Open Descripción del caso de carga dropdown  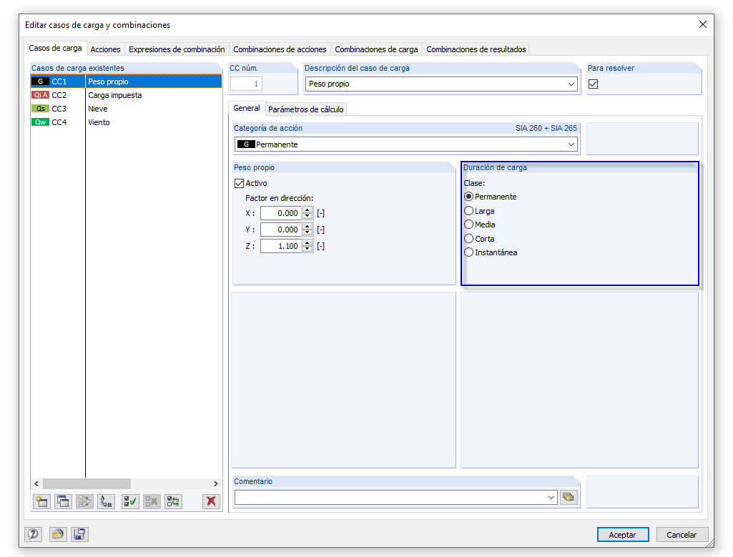click(x=571, y=84)
